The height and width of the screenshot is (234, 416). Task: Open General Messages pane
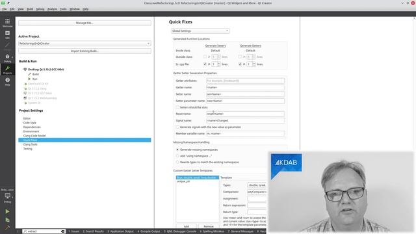coord(240,231)
